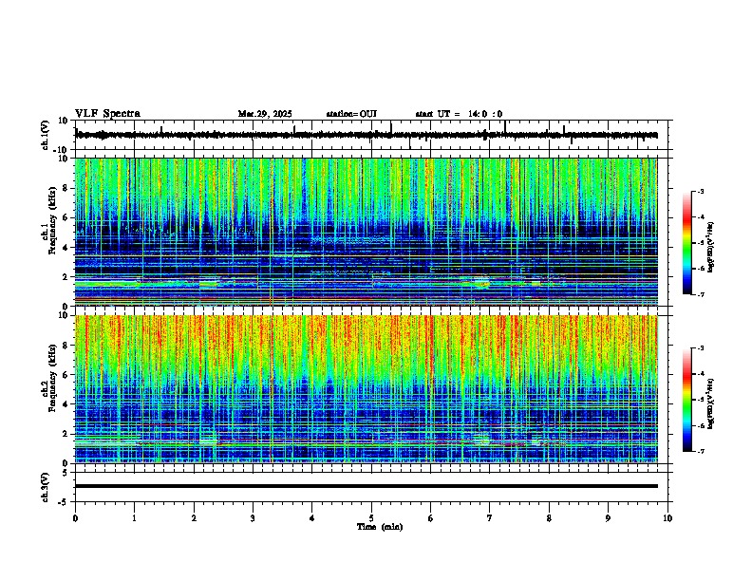
Task: Click the "-10" tick on ch.1(V) axis
Action: 62,150
